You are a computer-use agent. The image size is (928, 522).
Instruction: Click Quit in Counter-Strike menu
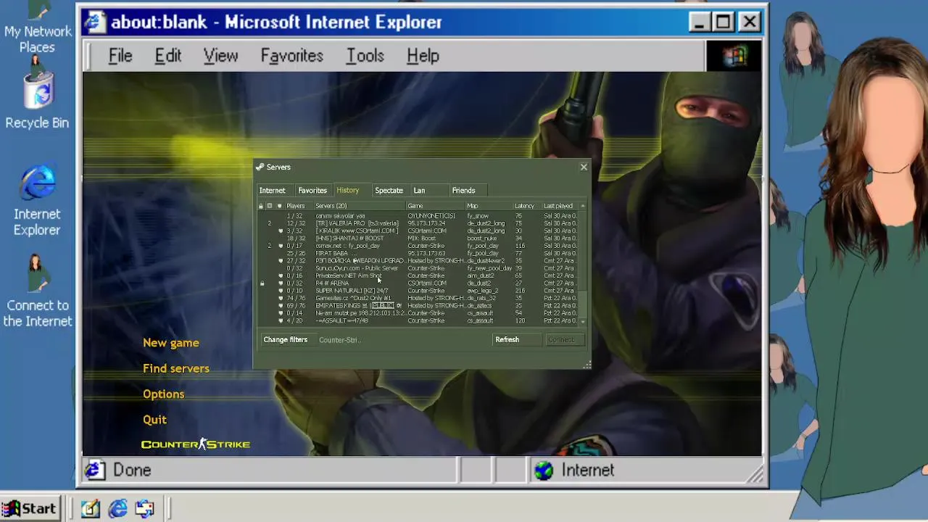pos(154,420)
